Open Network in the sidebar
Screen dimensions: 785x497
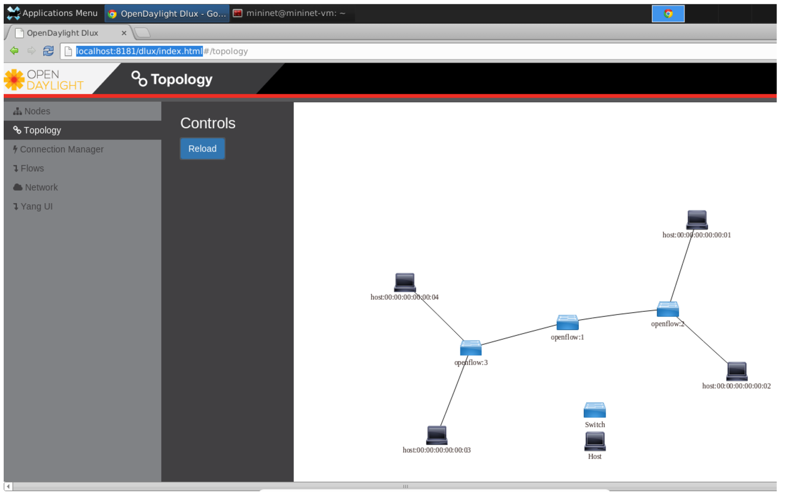pos(83,187)
